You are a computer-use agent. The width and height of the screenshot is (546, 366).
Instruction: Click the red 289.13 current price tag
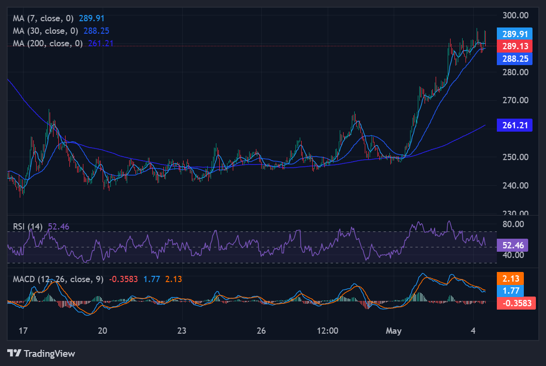pyautogui.click(x=515, y=46)
